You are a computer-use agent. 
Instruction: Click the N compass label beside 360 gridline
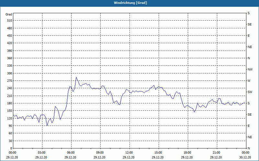coord(249,58)
